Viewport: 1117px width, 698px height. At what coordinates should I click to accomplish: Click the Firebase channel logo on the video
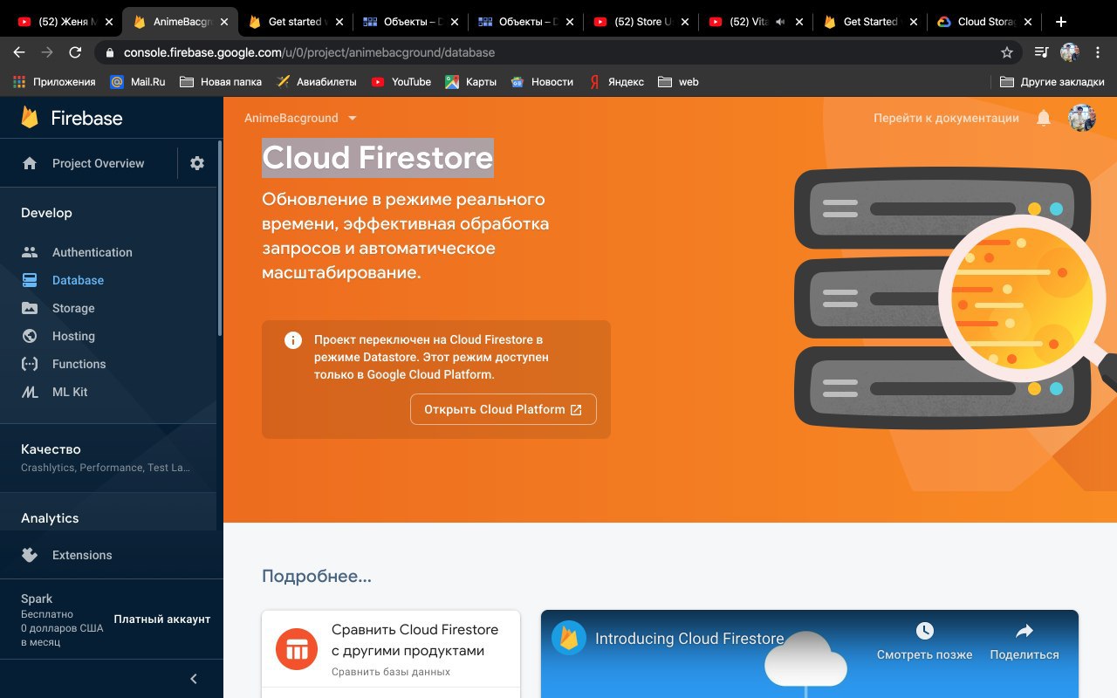[x=569, y=639]
